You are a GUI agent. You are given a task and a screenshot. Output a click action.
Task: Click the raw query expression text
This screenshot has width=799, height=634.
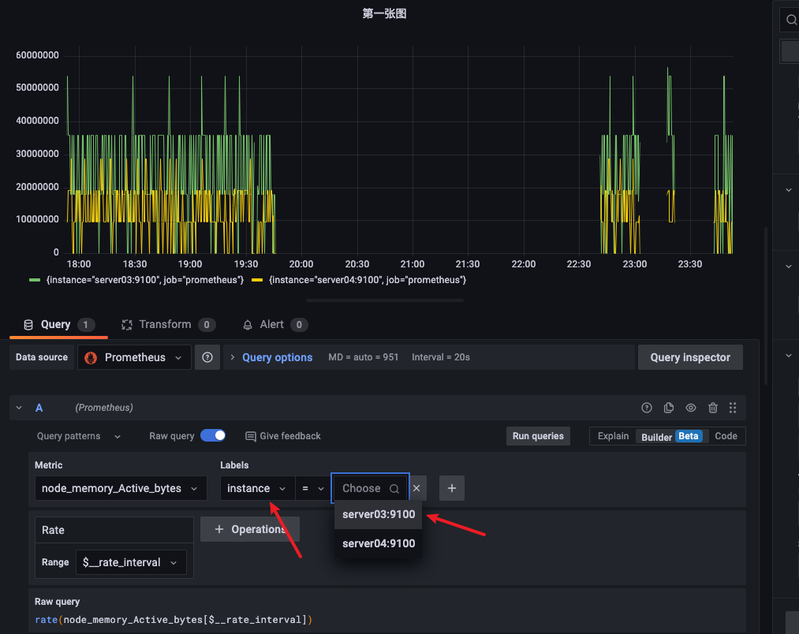(x=174, y=620)
